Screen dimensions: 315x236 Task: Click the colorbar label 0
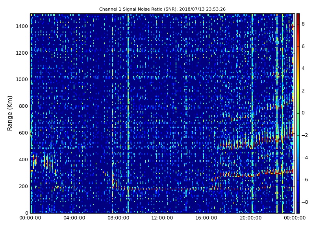303,113
